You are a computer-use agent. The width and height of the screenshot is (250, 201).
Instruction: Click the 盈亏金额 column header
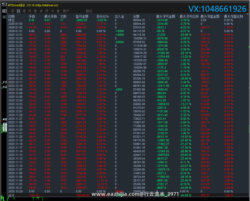[82, 16]
